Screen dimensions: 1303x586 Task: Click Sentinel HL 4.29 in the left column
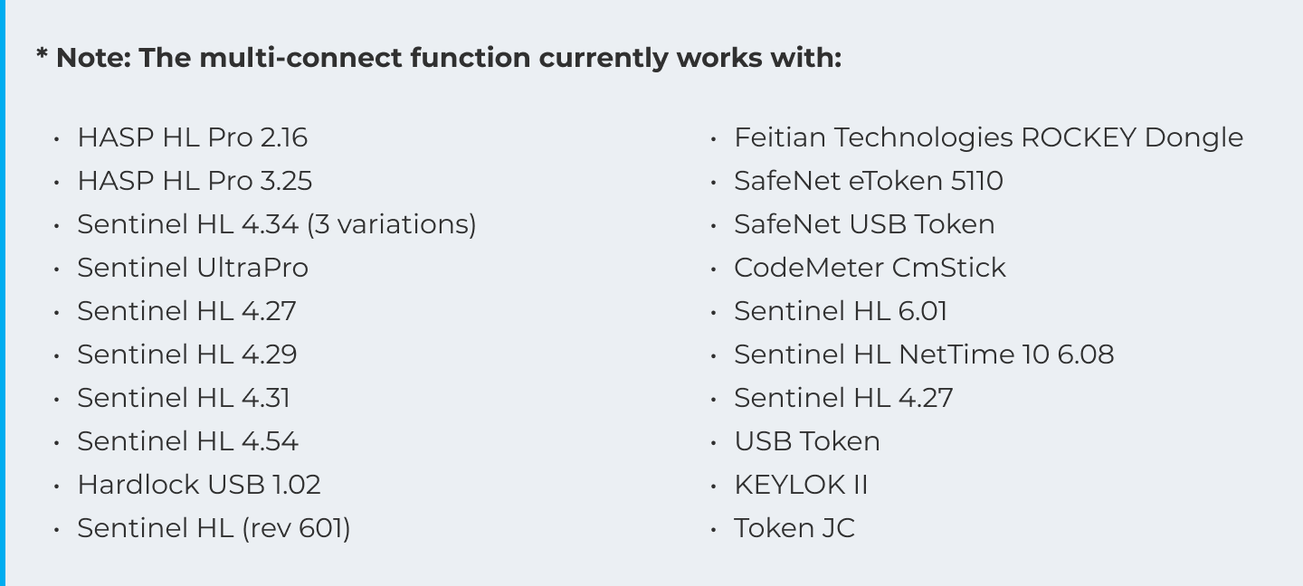187,354
